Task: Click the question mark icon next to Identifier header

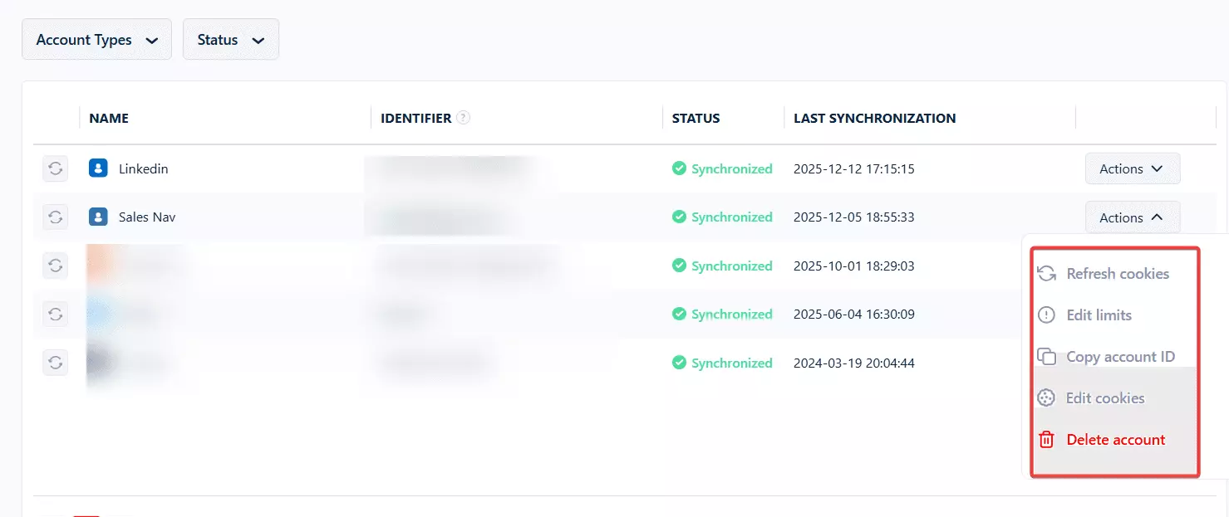Action: click(463, 117)
